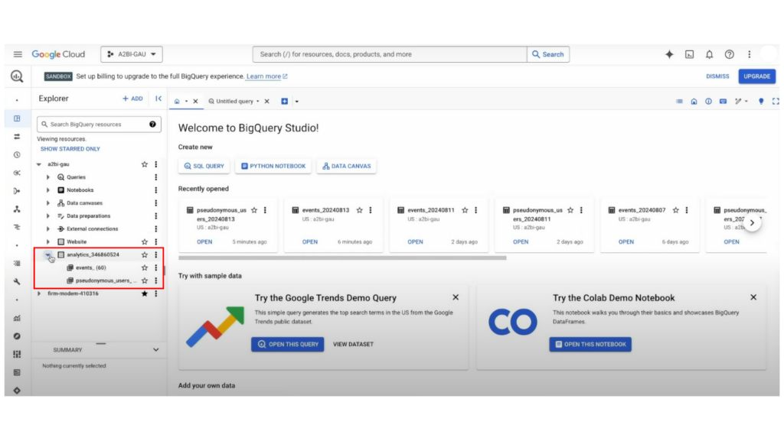This screenshot has height=441, width=784.
Task: Create a new DATA CANVAS
Action: pyautogui.click(x=347, y=166)
